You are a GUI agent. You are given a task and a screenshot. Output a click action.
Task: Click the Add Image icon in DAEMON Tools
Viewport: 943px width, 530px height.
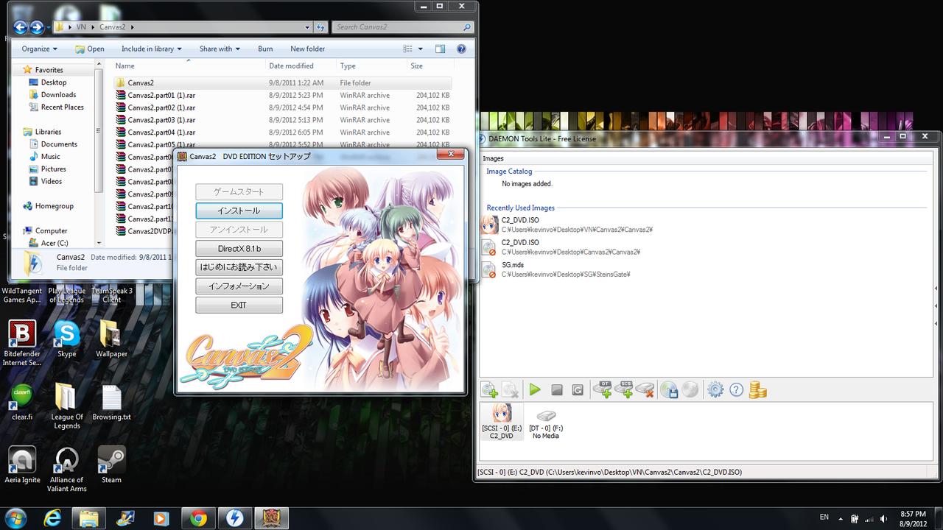click(489, 390)
